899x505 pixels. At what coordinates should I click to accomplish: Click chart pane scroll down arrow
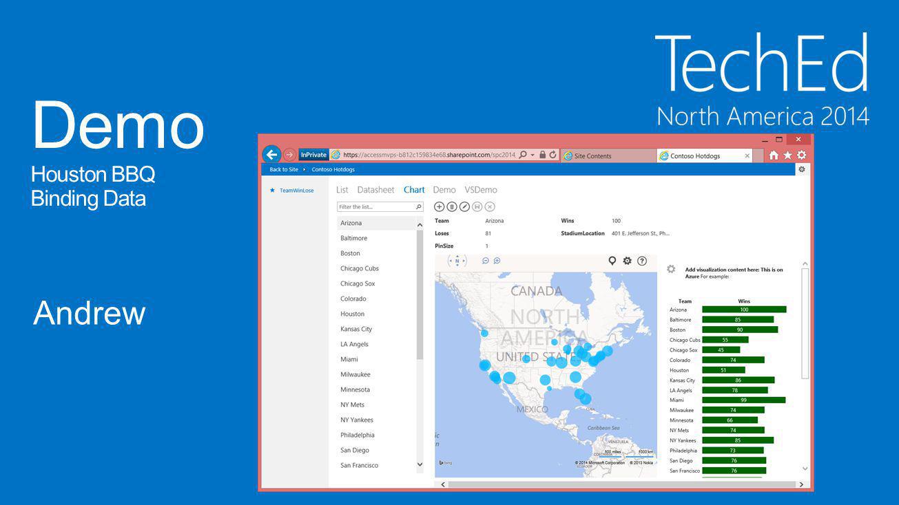pyautogui.click(x=805, y=469)
